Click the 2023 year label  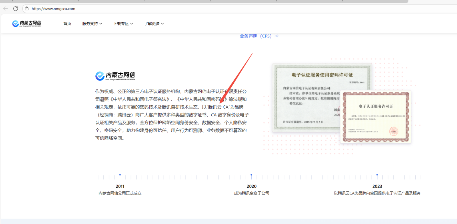(x=377, y=186)
